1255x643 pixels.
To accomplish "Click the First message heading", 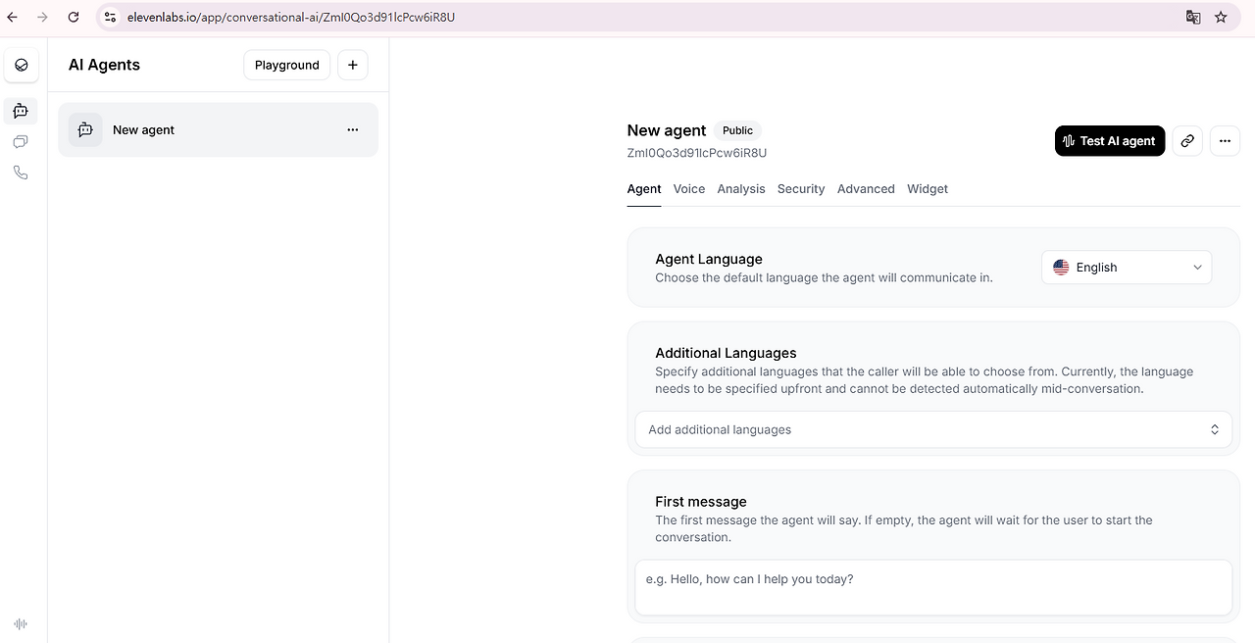I will [x=701, y=501].
